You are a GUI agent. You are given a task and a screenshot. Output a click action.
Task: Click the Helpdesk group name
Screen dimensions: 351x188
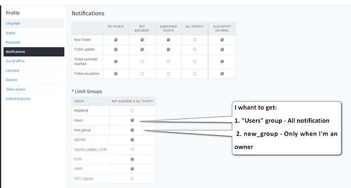[81, 111]
